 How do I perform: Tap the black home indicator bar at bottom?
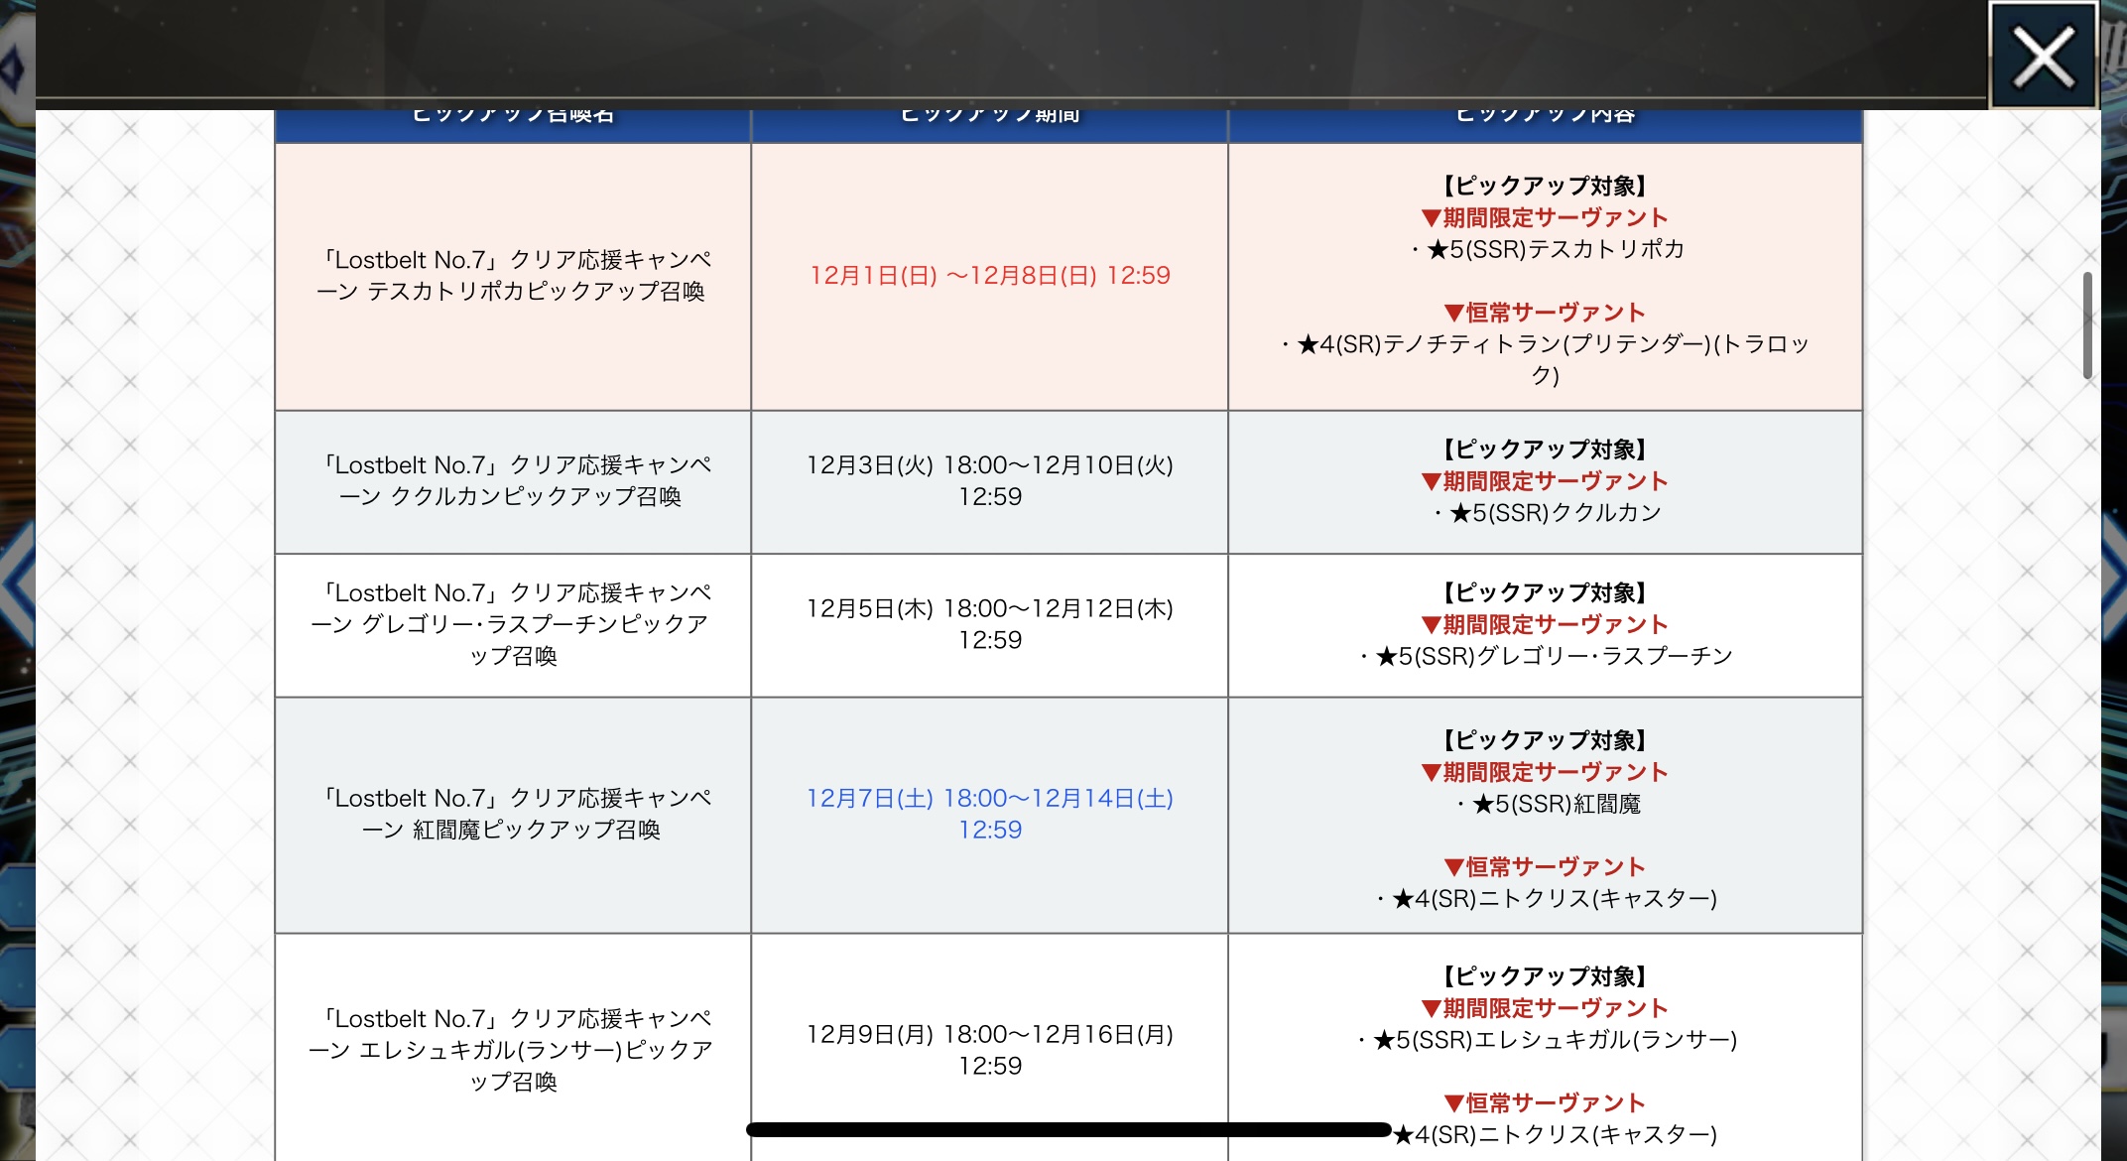point(1067,1129)
